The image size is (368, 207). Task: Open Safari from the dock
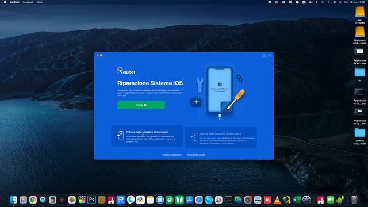199,200
